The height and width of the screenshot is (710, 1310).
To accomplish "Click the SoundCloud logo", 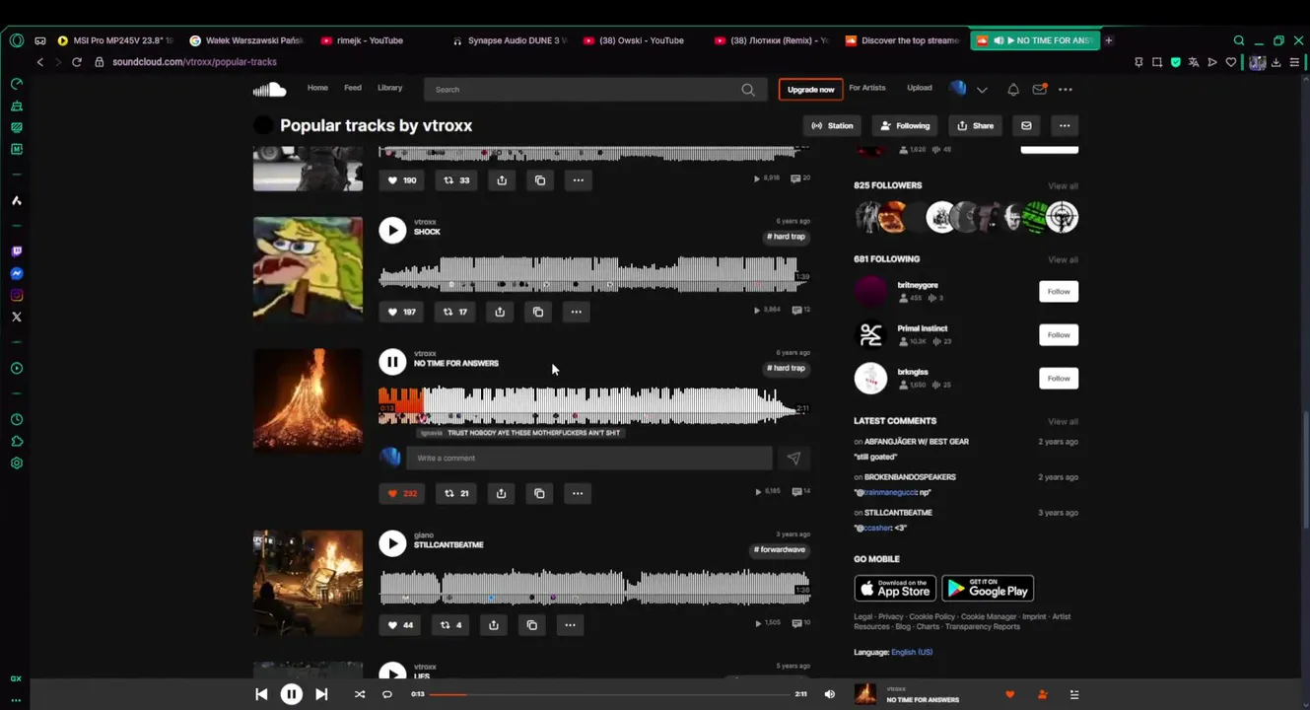I will [269, 89].
